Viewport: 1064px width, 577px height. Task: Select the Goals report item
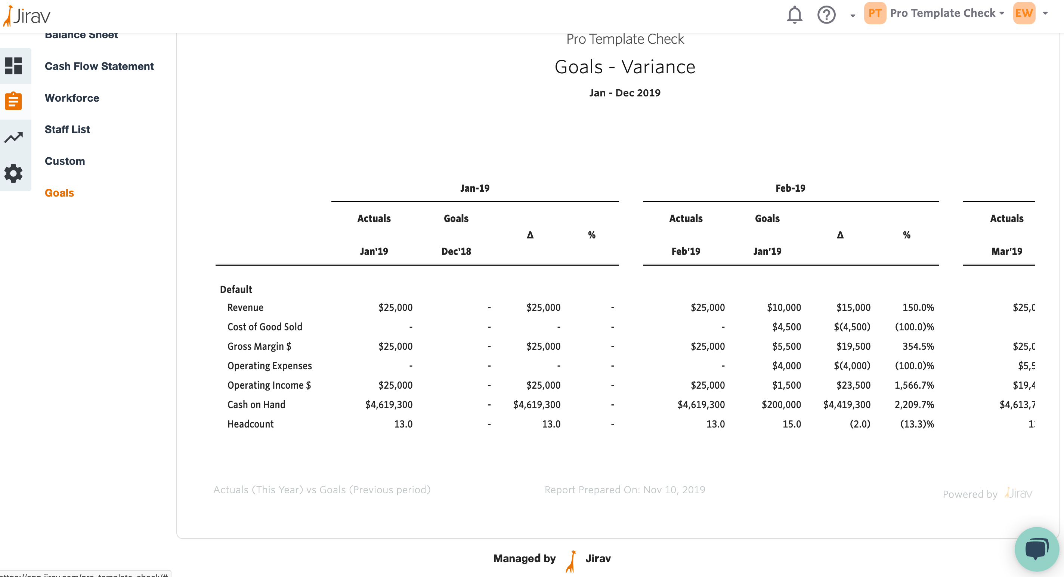(59, 193)
